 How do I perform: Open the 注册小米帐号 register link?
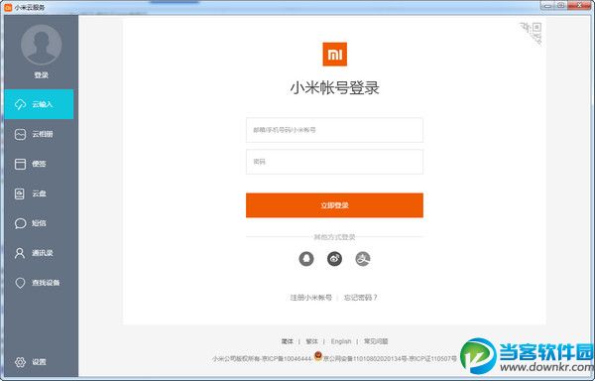click(x=311, y=298)
